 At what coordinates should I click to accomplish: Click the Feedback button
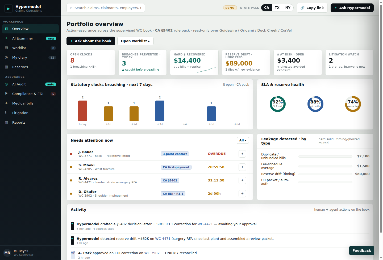362,251
